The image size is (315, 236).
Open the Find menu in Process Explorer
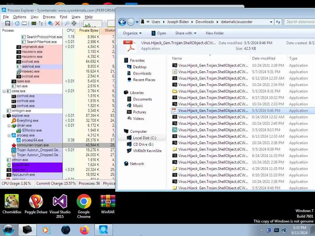63,17
